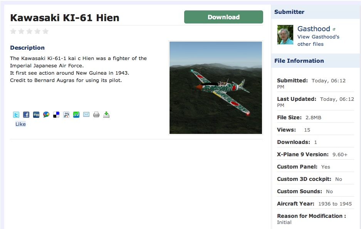361x229 pixels.
Task: Like this file
Action: (20, 124)
